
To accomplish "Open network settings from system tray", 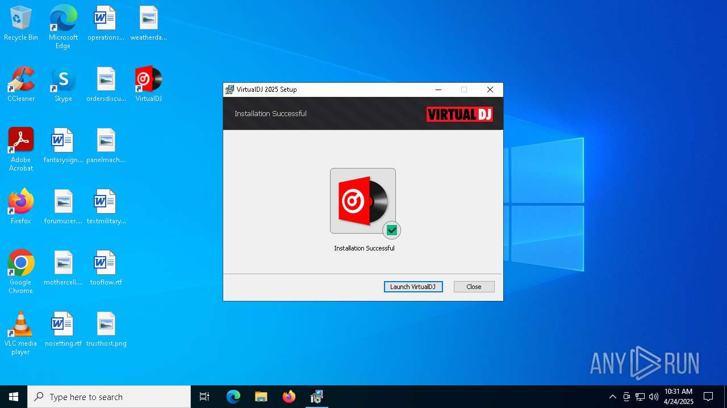I will coord(640,397).
